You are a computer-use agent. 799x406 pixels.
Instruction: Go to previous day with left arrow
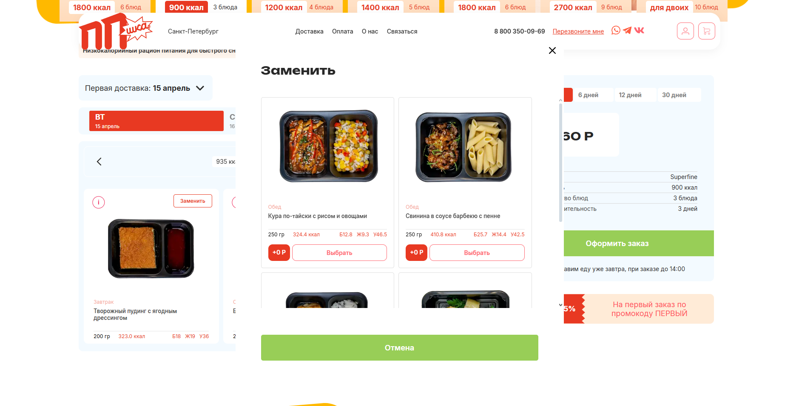(99, 162)
